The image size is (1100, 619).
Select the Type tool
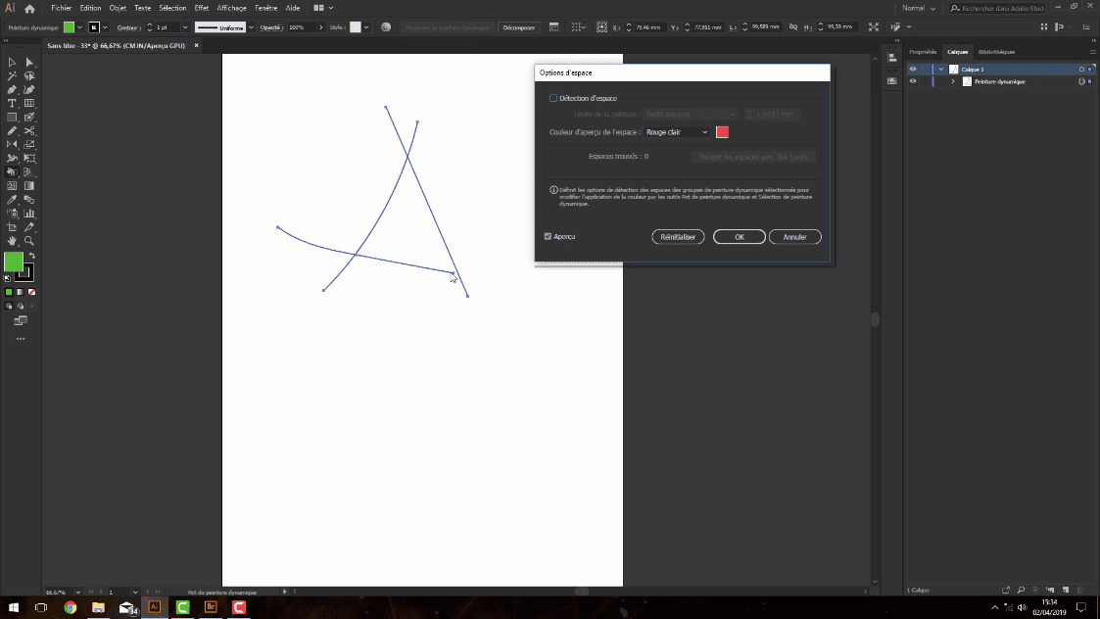11,102
